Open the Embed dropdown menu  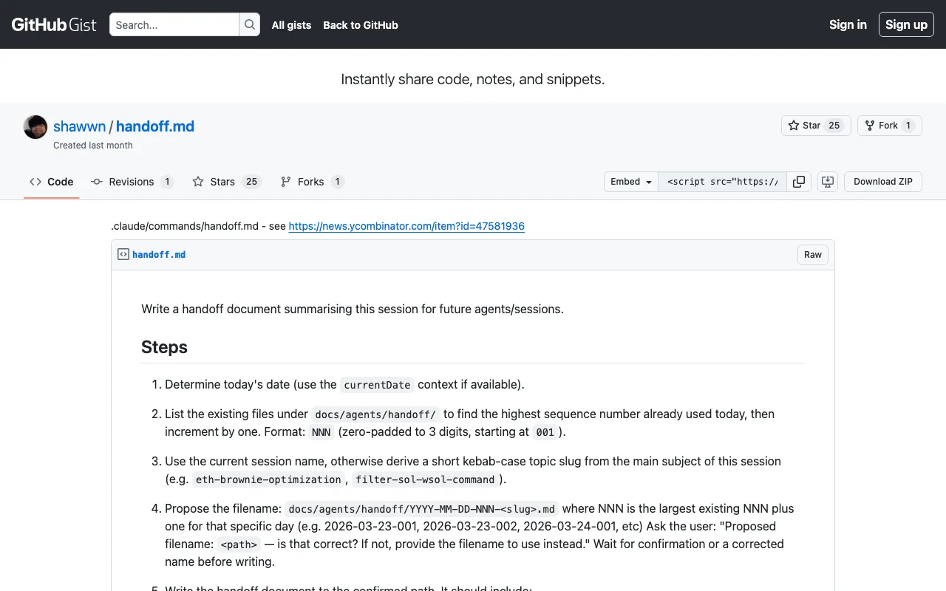click(631, 182)
